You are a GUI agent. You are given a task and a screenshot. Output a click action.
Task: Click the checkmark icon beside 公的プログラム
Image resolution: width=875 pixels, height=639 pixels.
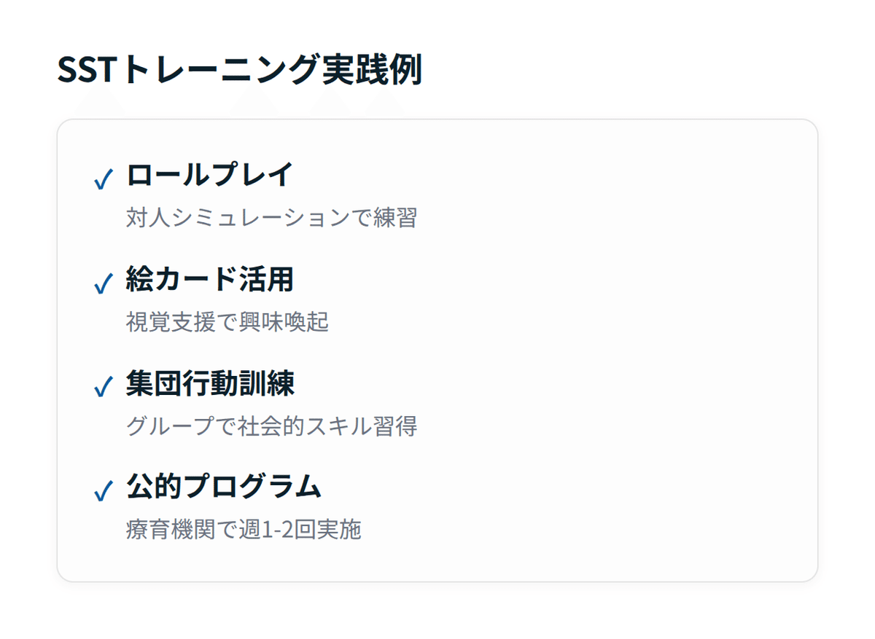click(104, 491)
